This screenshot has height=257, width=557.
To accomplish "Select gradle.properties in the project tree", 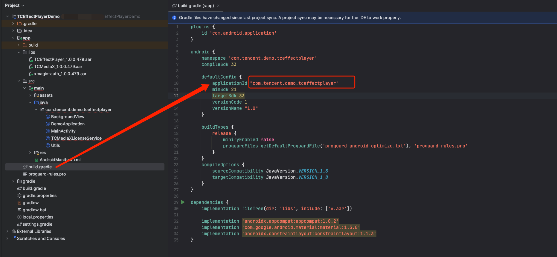I will point(39,196).
